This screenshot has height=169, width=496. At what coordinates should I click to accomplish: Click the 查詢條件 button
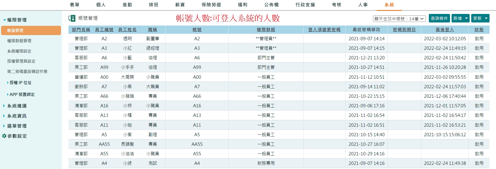pos(439,18)
